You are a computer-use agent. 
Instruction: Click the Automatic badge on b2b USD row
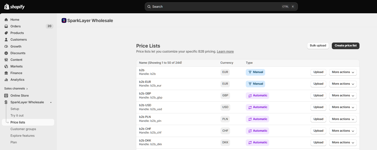(257, 107)
